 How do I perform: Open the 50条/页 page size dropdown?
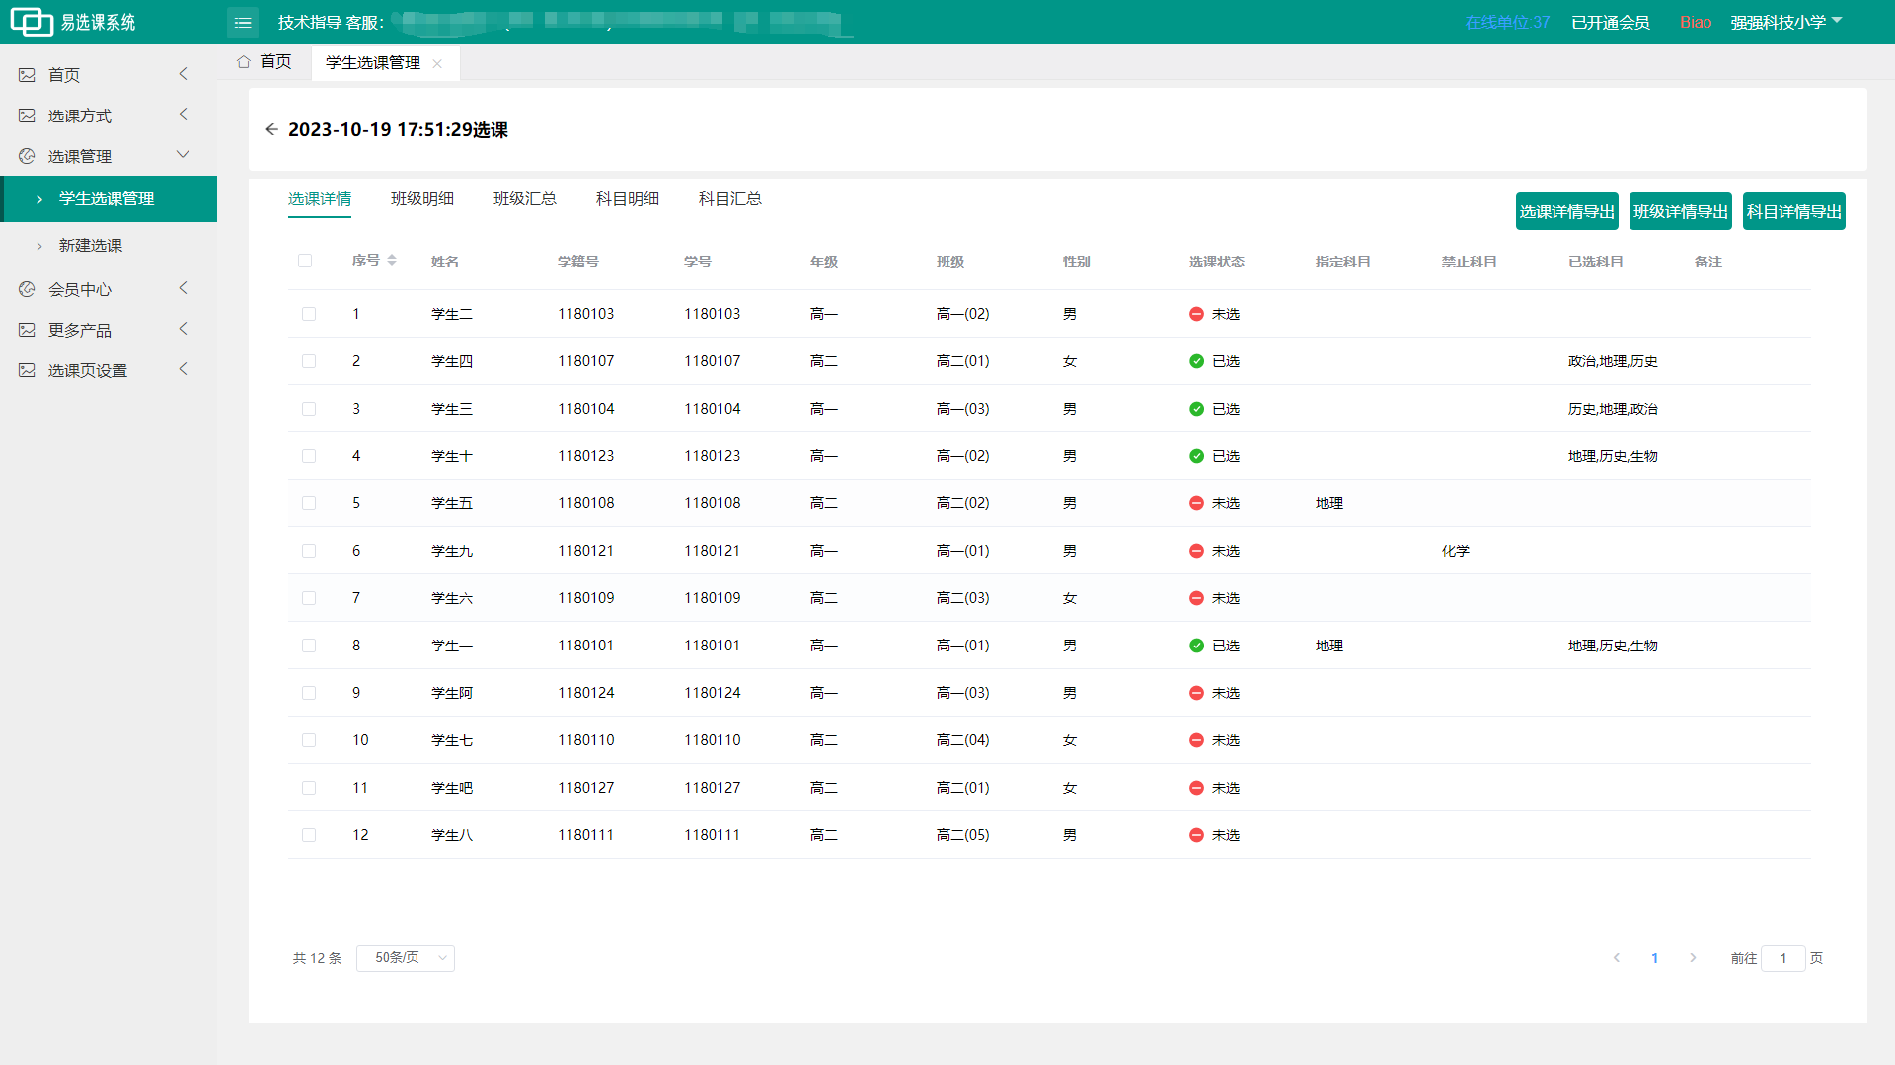pyautogui.click(x=406, y=958)
